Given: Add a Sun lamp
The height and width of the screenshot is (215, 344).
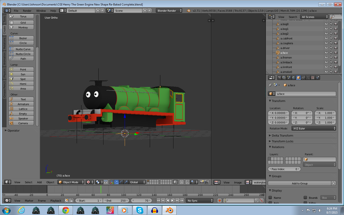Looking at the screenshot, I should (21, 74).
